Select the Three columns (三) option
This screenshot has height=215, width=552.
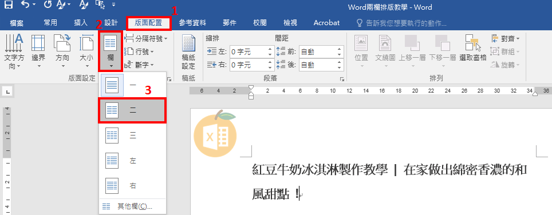132,136
